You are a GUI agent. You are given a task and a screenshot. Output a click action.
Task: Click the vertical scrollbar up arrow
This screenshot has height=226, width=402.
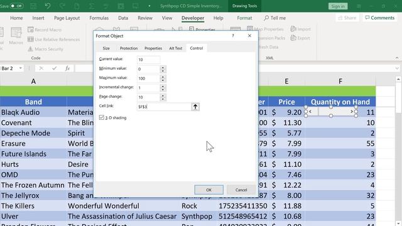(398, 80)
